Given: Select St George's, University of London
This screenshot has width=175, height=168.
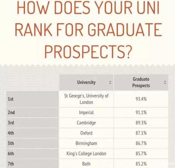Looking at the screenshot, I should point(86,99).
